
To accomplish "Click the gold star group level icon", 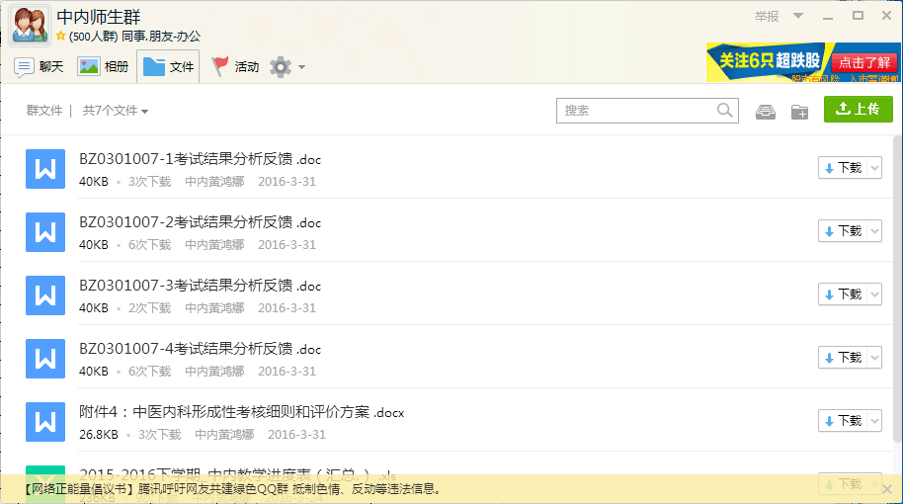I will 61,37.
